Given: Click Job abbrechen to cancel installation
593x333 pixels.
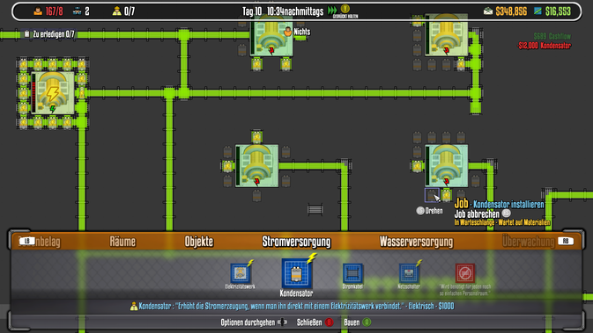Looking at the screenshot, I should click(477, 214).
